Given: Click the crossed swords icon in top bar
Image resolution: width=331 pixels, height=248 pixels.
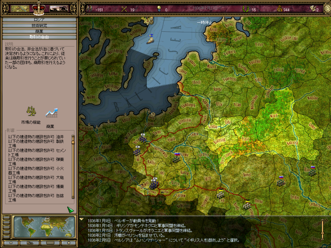Looking at the screenshot, I should 123,9.
